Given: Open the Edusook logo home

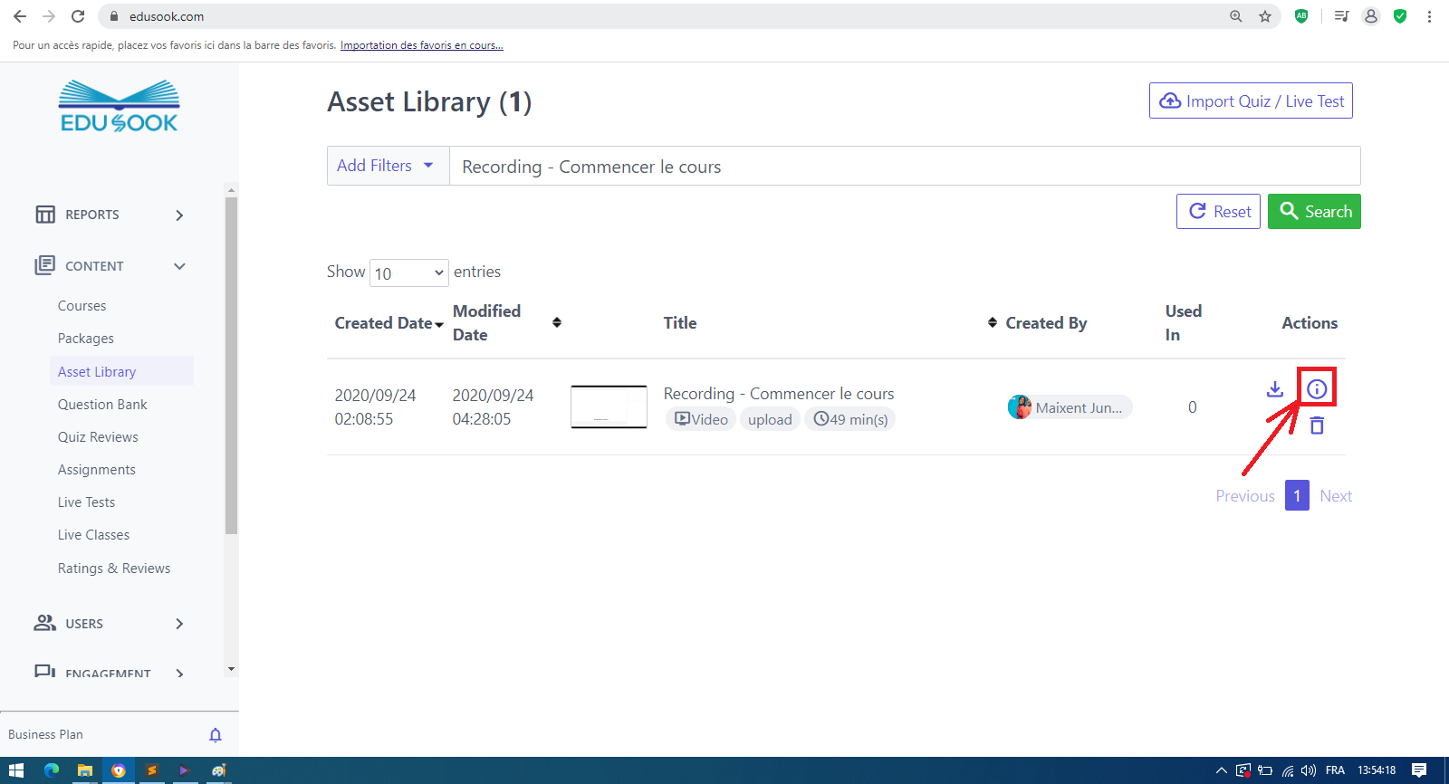Looking at the screenshot, I should point(119,107).
